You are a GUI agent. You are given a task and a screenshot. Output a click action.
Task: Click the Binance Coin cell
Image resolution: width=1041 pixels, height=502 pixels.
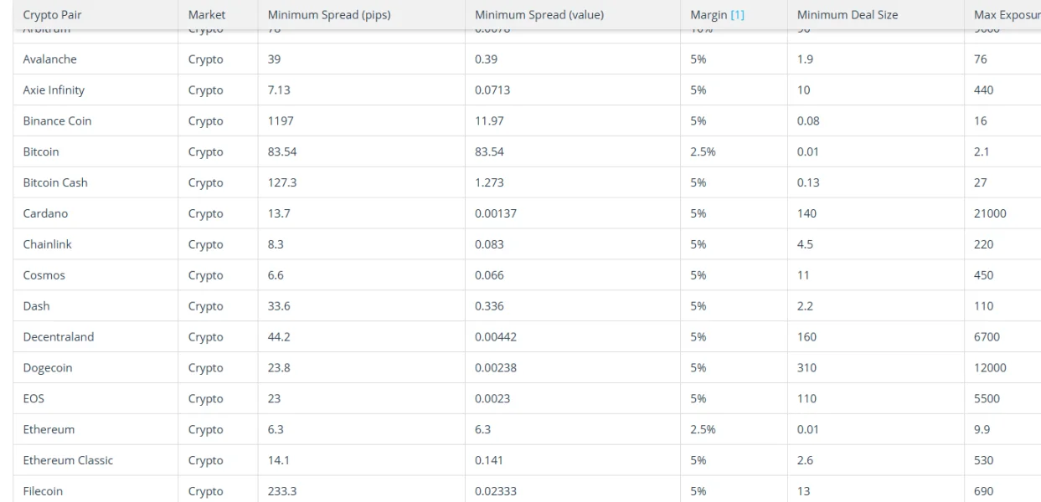(x=57, y=120)
